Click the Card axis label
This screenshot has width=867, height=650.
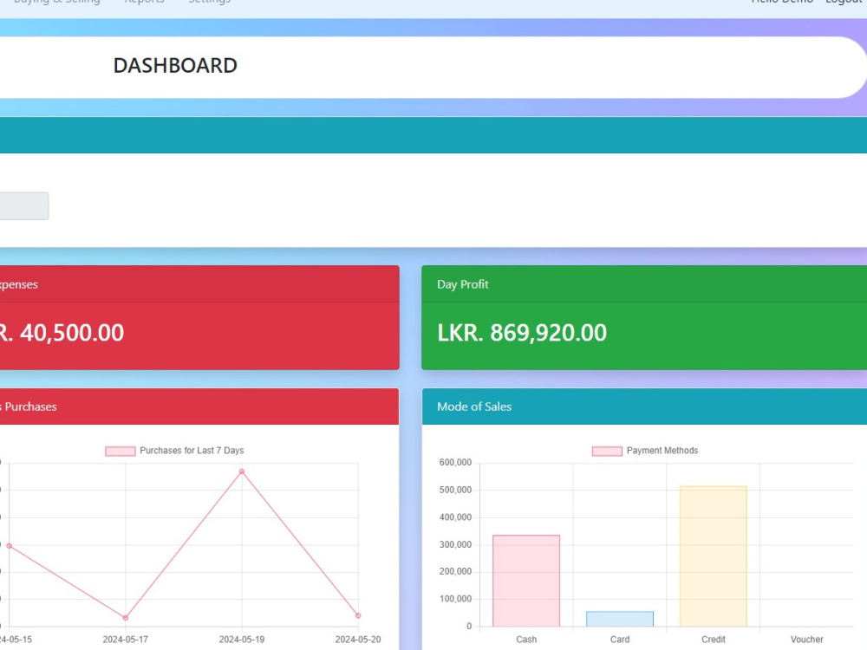pos(620,640)
